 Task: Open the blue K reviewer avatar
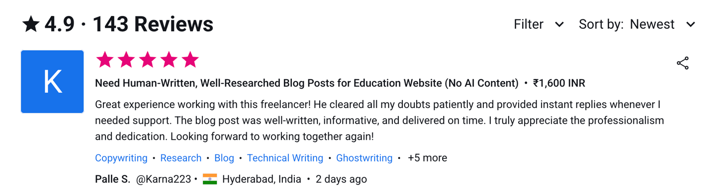(x=52, y=82)
